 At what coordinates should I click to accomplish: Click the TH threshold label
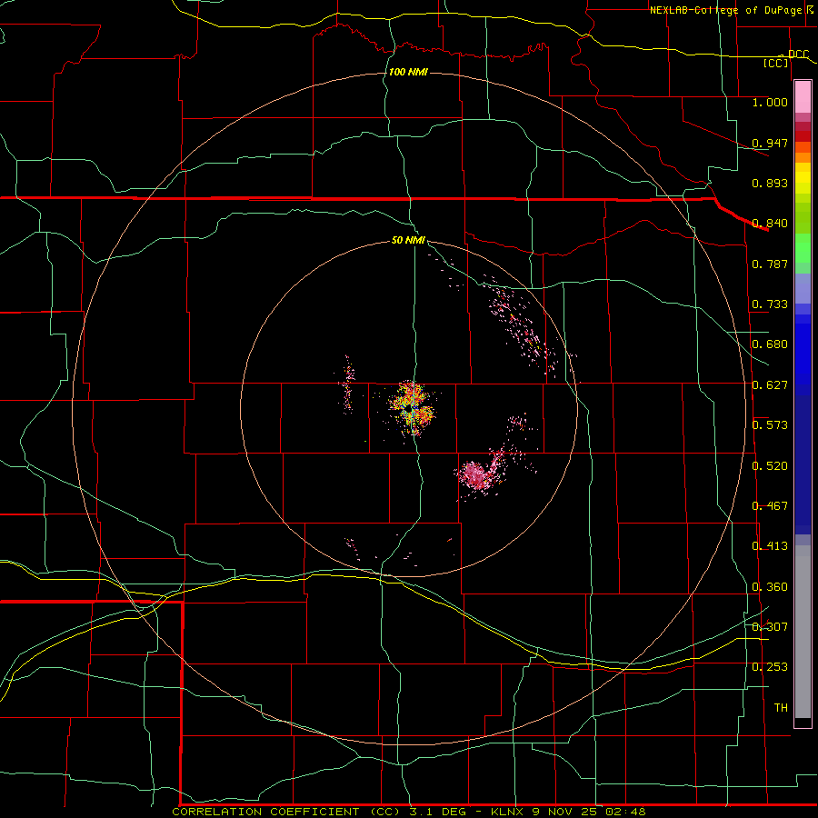(781, 708)
